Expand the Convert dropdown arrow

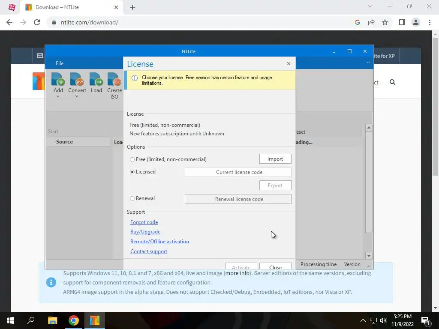77,96
